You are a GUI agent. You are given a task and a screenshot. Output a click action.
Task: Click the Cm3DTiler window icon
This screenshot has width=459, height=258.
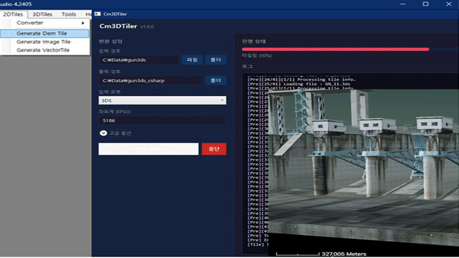coord(98,14)
